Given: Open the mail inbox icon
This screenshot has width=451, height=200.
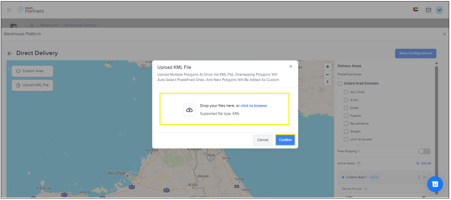Looking at the screenshot, I should 428,10.
